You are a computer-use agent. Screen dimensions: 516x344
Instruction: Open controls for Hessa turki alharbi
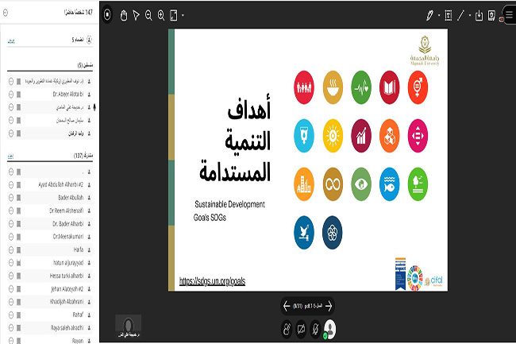click(11, 276)
